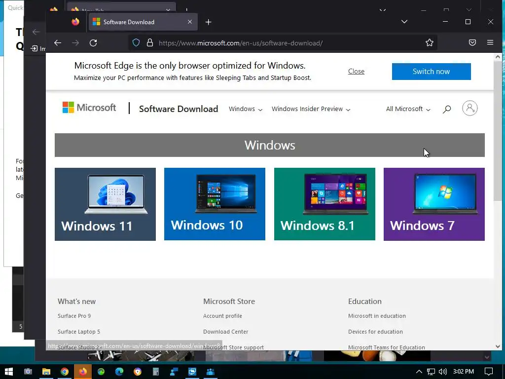
Task: Expand the Windows Insider Preview dropdown
Action: (311, 109)
